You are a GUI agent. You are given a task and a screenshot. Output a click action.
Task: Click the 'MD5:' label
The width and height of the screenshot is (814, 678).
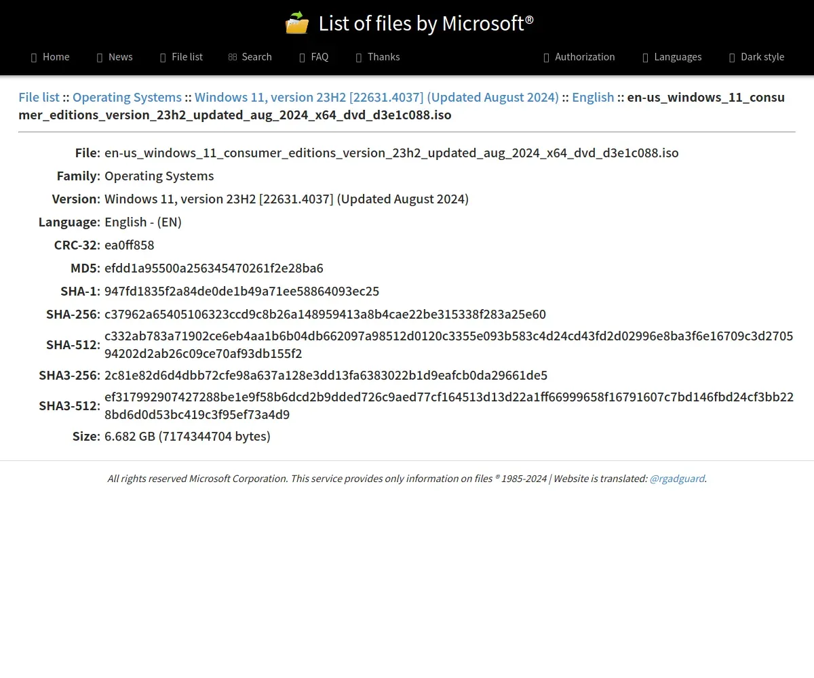click(x=85, y=268)
